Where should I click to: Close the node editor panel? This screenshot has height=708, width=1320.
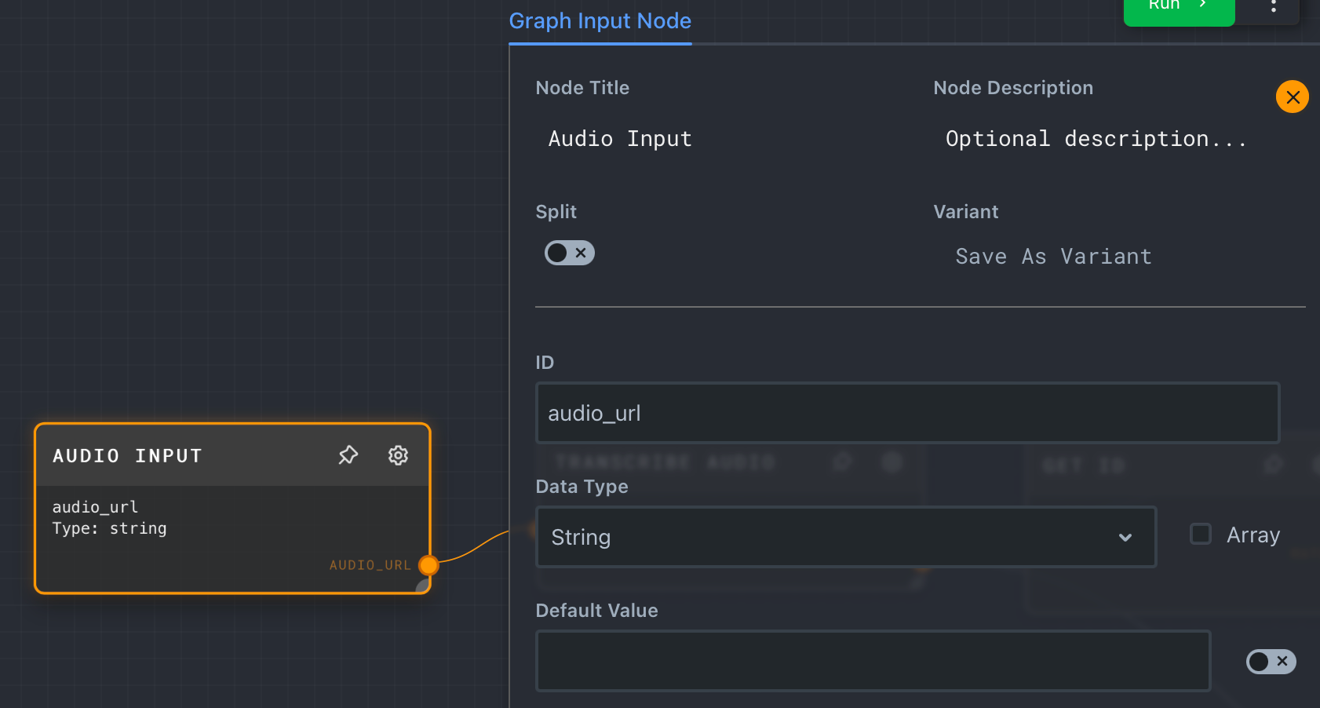[x=1292, y=97]
